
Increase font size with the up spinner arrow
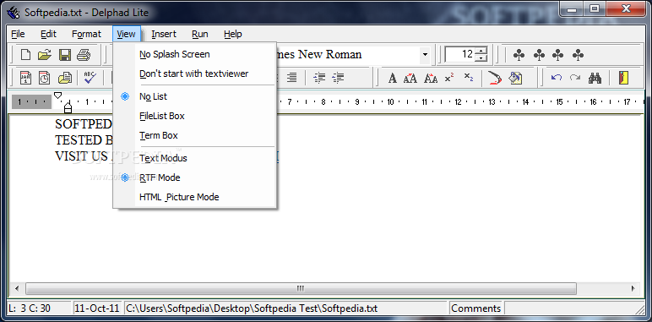481,51
